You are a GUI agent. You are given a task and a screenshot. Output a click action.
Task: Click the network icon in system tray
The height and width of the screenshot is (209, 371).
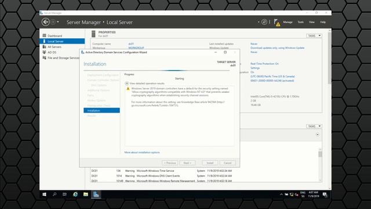point(292,194)
